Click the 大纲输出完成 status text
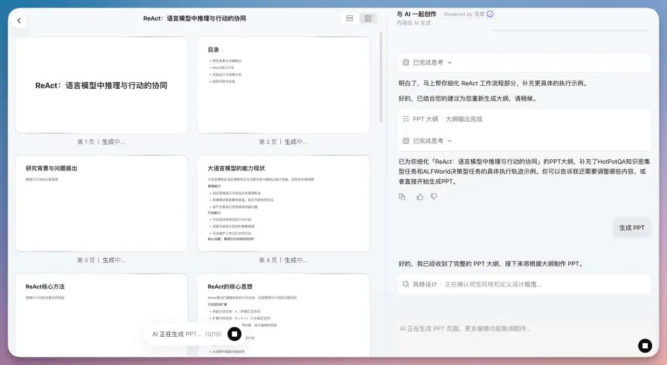The image size is (667, 365). point(464,119)
